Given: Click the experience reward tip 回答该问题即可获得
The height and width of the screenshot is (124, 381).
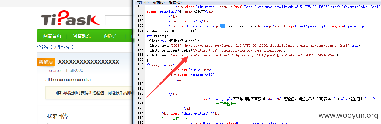Looking at the screenshot, I should [71, 93].
